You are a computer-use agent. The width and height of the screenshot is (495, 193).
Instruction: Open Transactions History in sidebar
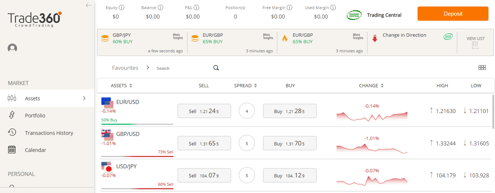pyautogui.click(x=49, y=133)
